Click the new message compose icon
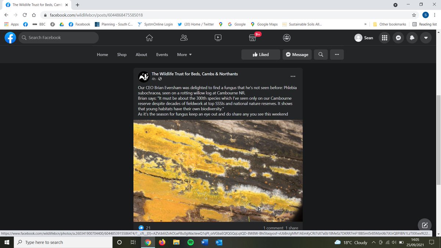Screen dimensions: 441x248 424,225
